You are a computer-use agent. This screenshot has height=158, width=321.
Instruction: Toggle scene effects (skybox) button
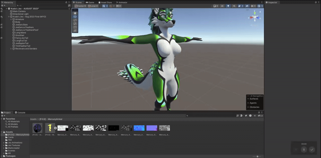[239, 6]
